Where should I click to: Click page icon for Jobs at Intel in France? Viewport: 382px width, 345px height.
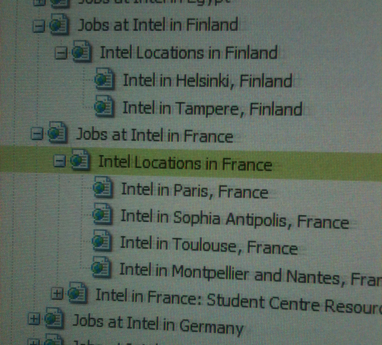[57, 133]
